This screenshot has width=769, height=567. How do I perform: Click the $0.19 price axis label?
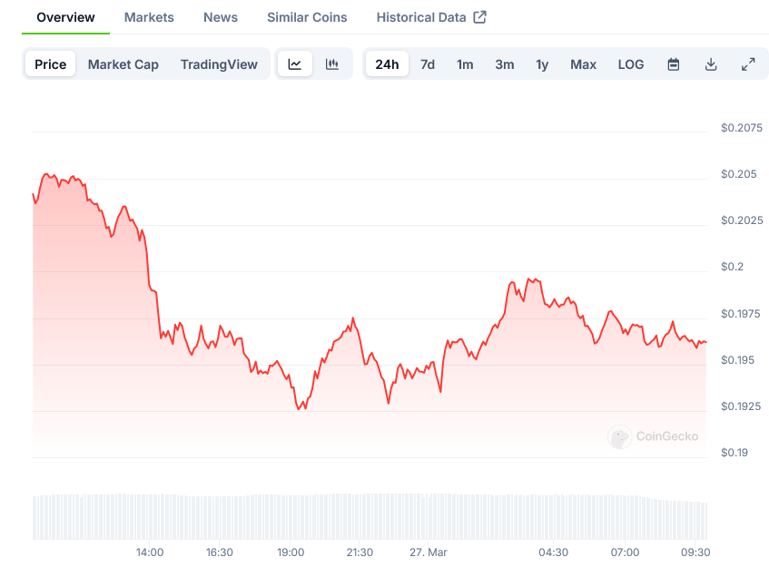(x=734, y=453)
